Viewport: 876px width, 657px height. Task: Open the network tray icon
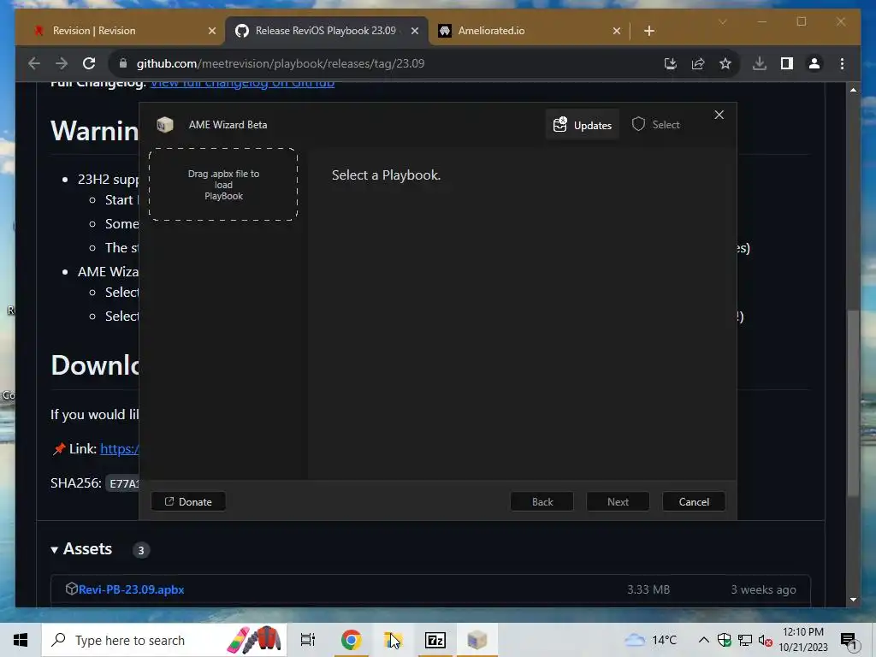click(745, 640)
